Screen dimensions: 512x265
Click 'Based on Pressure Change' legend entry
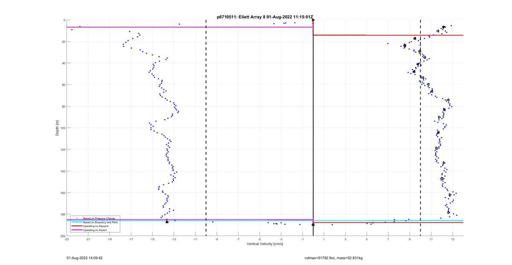tap(99, 219)
